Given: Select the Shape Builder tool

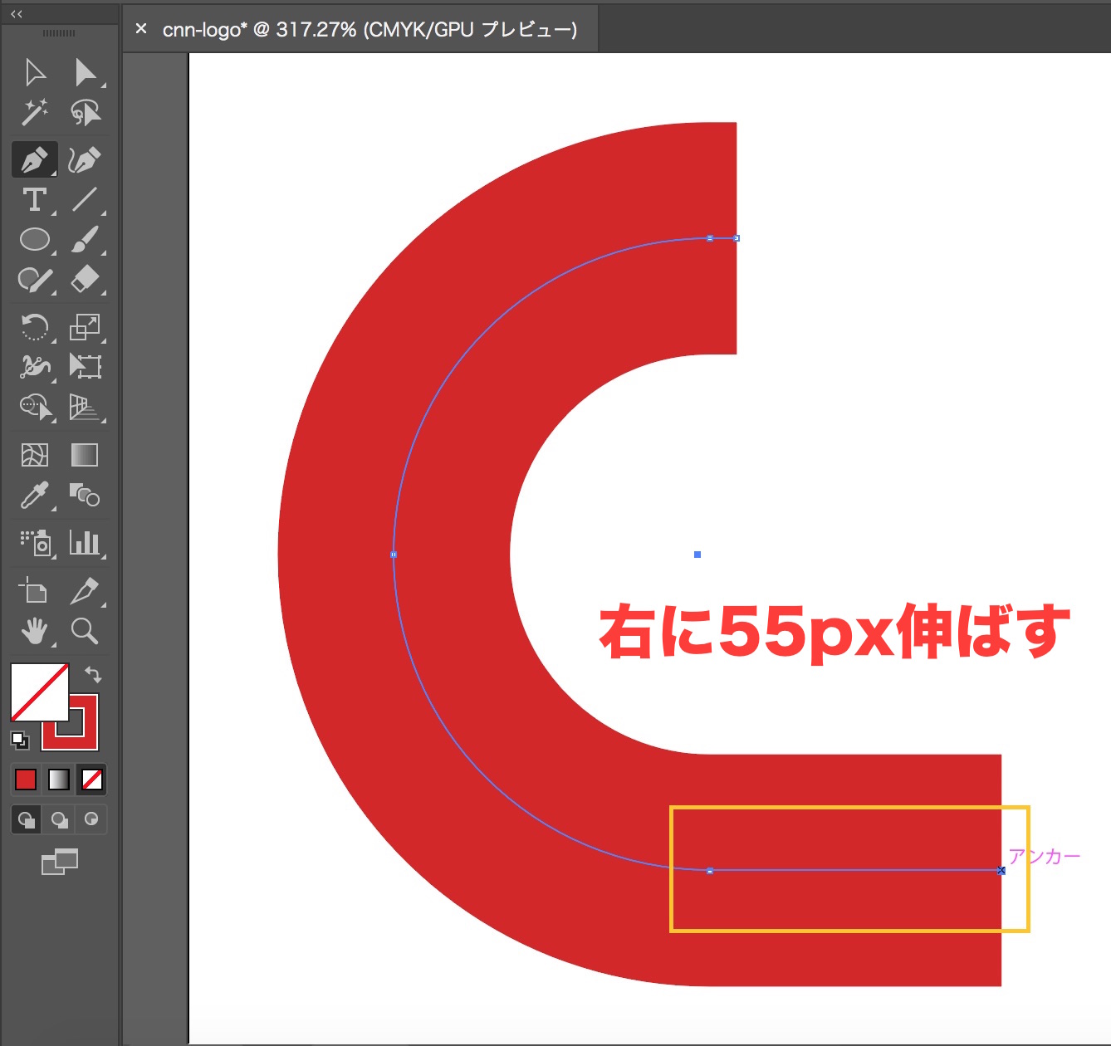Looking at the screenshot, I should [x=35, y=407].
